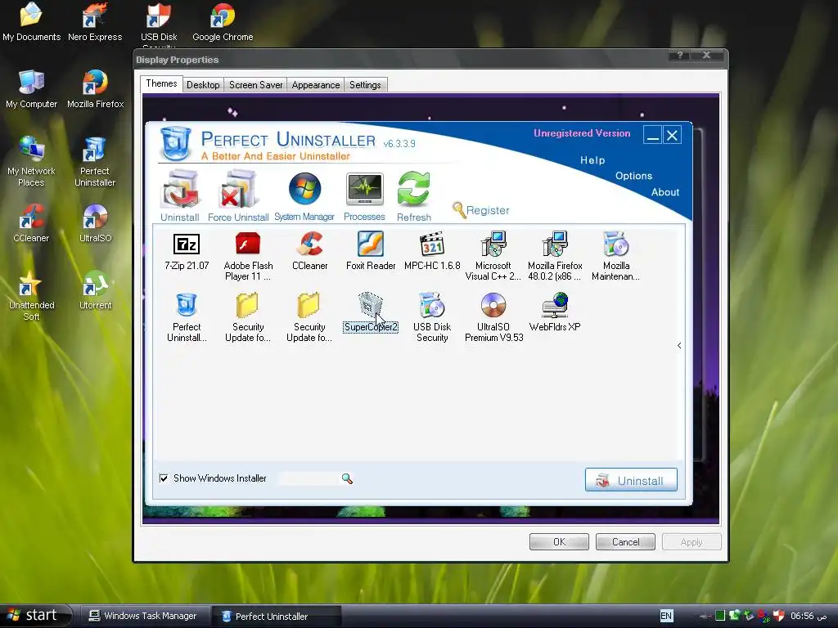Switch to Desktop tab
Screen dimensions: 838x628
click(x=203, y=85)
